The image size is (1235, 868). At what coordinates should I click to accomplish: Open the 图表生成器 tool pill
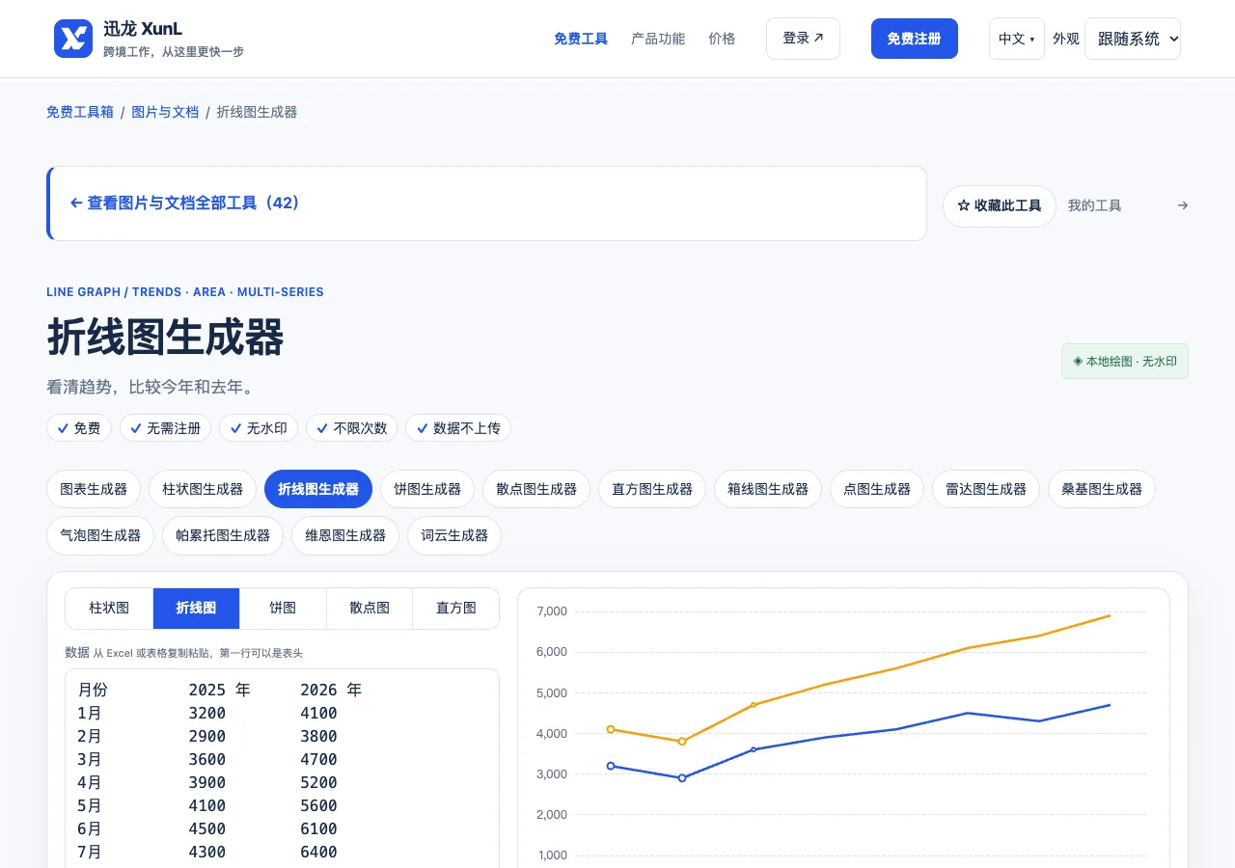coord(94,489)
